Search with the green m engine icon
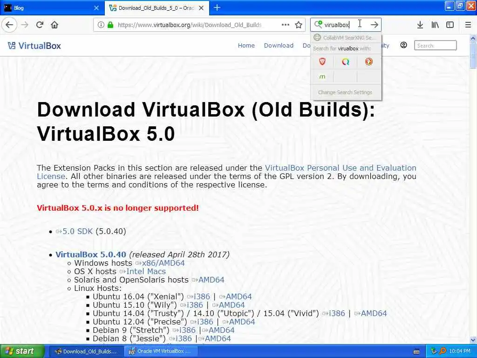The width and height of the screenshot is (477, 358). click(322, 77)
